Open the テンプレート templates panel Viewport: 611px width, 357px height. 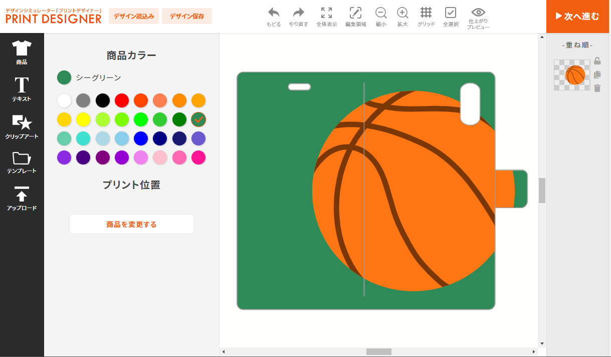point(22,162)
